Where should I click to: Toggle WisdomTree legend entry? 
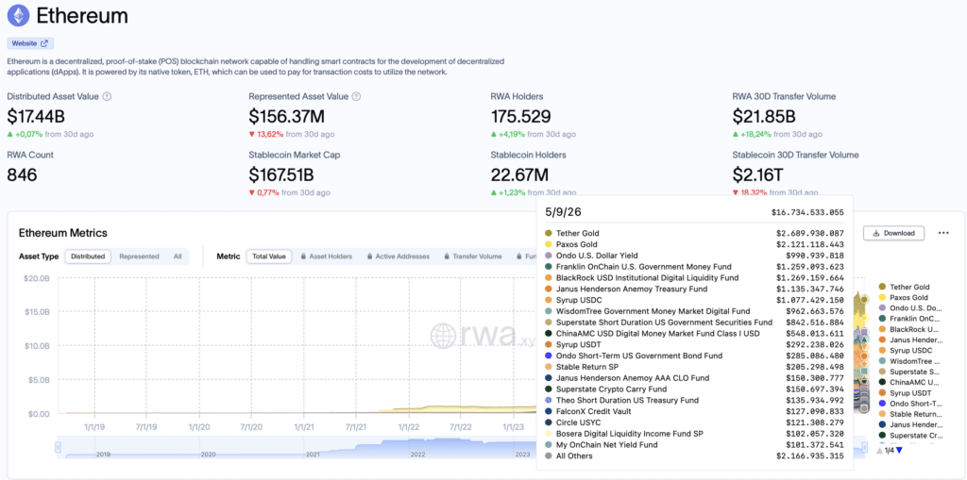[x=909, y=361]
